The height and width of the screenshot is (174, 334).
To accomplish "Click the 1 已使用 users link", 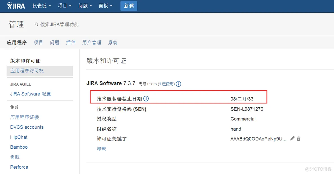I will [x=167, y=84].
